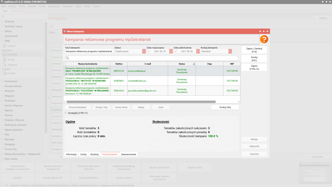Viewport: 332px width, 187px height.
Task: Select the SALA "PROMYCZEK" W MIŁAKOWIE row
Action: pos(152,71)
